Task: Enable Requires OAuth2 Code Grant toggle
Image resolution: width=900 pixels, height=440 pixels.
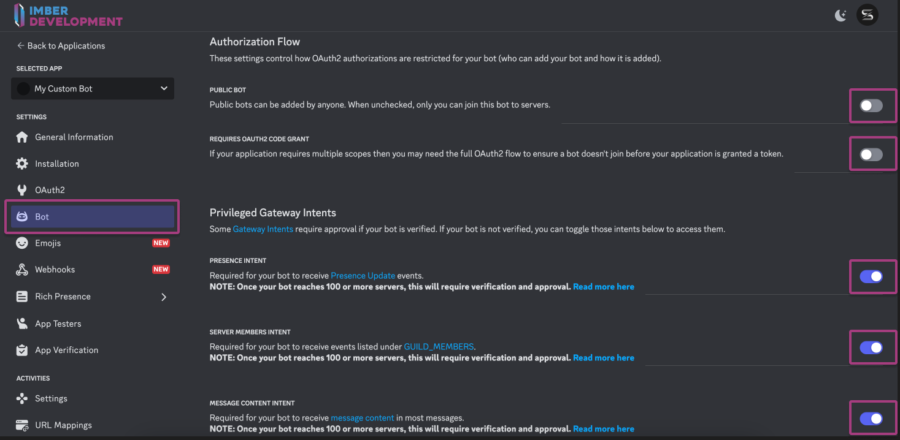Action: coord(871,154)
